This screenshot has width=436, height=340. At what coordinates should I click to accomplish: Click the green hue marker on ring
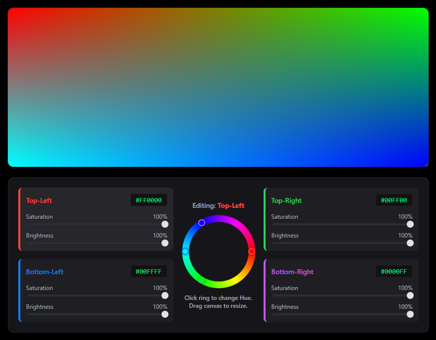coord(202,280)
